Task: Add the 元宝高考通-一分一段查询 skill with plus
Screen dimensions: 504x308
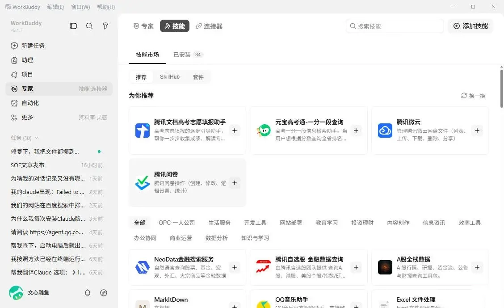Action: coord(356,131)
